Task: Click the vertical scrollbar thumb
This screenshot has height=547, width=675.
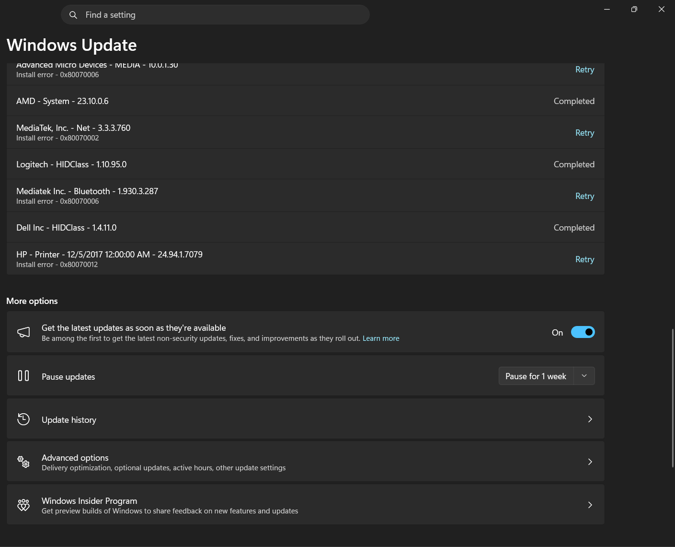Action: 673,398
